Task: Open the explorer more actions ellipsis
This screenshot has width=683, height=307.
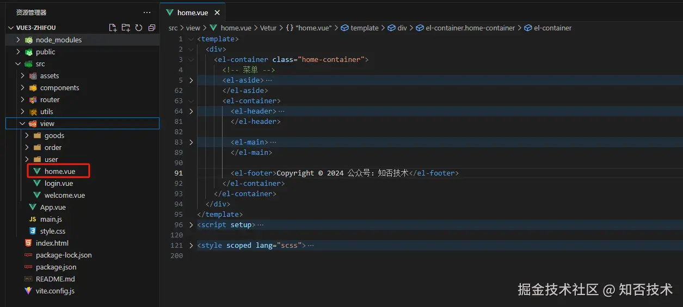Action: (x=147, y=12)
